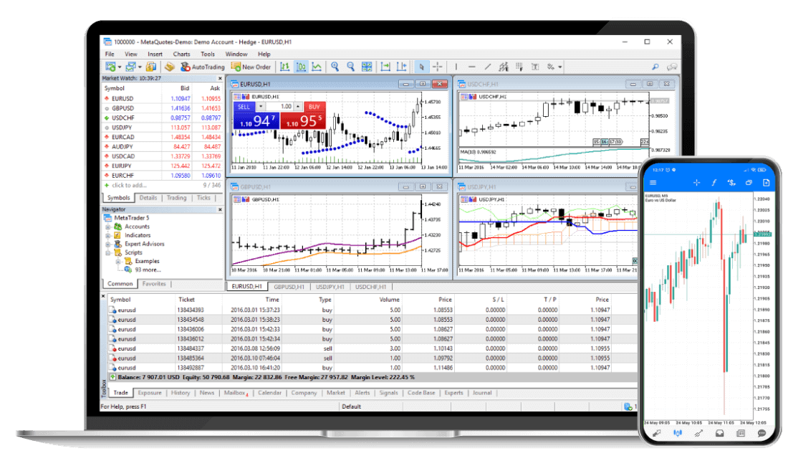Open the chat bubbles icon in toolbar
This screenshot has width=788, height=466.
(x=672, y=67)
